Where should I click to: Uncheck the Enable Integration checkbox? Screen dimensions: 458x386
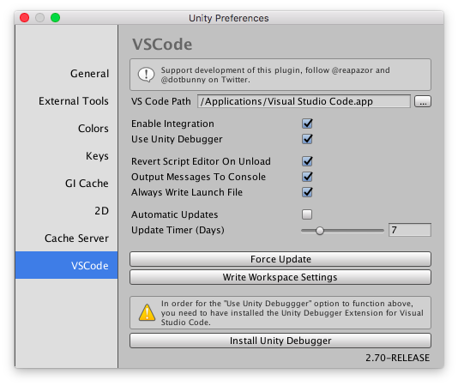pos(307,124)
